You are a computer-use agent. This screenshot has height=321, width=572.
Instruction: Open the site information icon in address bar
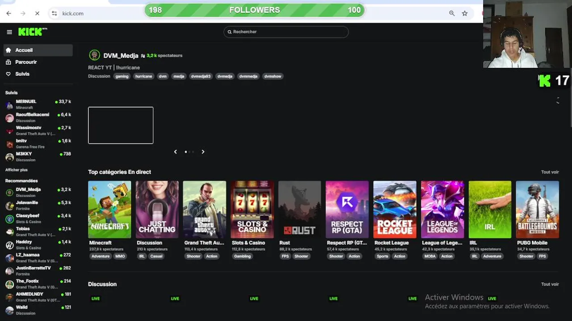click(x=54, y=13)
